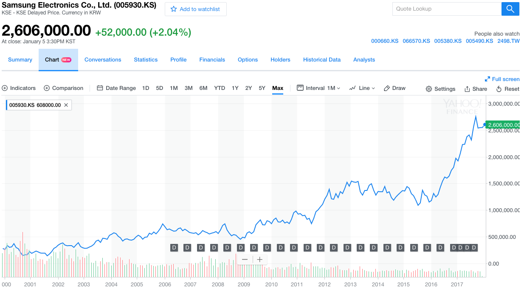Open the Holders tab
This screenshot has height=291, width=524.
[280, 60]
